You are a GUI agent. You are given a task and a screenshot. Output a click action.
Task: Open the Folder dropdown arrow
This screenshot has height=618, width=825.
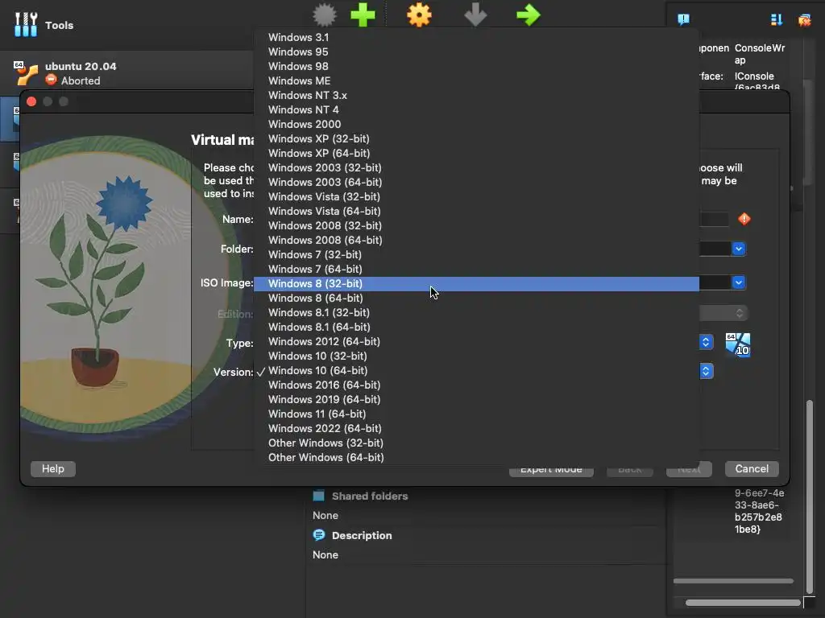click(739, 249)
